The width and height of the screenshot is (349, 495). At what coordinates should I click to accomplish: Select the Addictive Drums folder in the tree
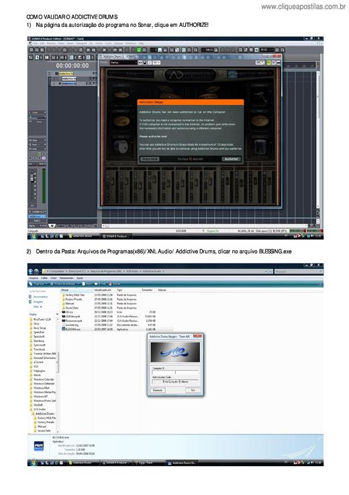[43, 414]
